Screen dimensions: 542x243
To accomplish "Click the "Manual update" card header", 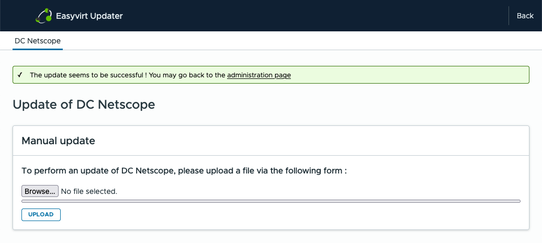I will click(x=58, y=141).
